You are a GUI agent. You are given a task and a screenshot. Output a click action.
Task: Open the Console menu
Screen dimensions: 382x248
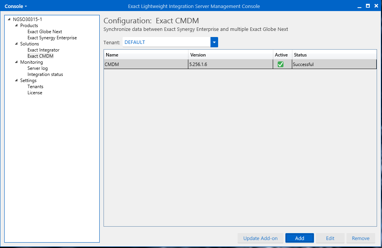(x=16, y=6)
